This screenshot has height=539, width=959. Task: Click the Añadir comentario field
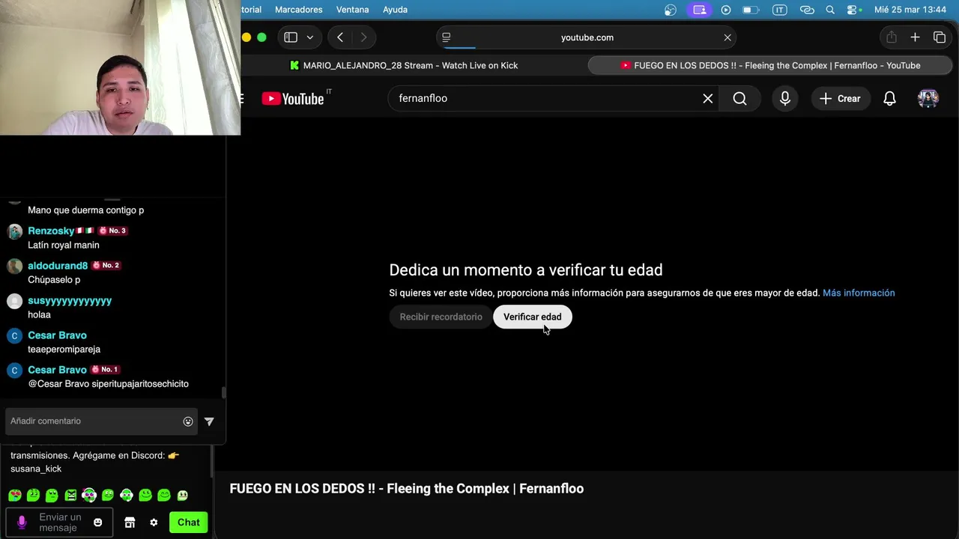coord(101,421)
